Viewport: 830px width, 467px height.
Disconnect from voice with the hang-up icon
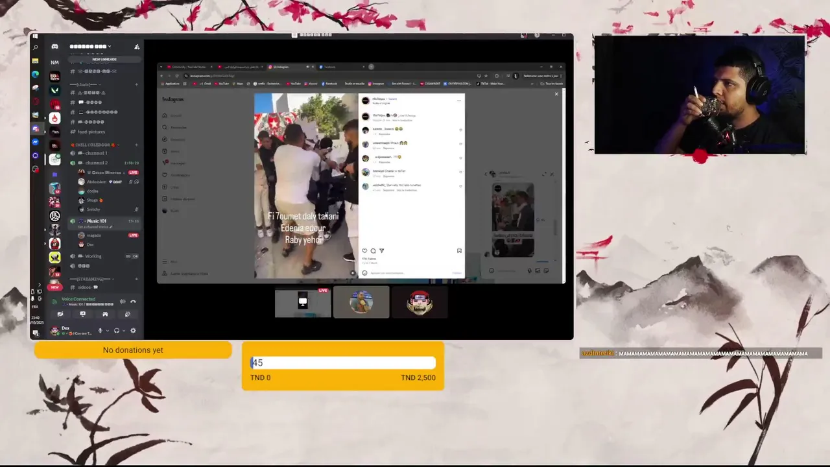click(x=133, y=302)
